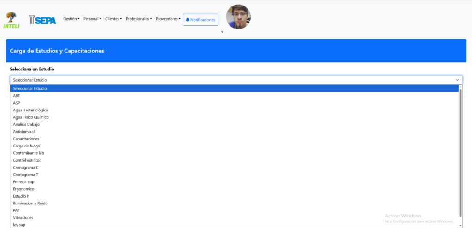Image resolution: width=472 pixels, height=233 pixels.
Task: Select Carga de fuego option
Action: [x=26, y=146]
